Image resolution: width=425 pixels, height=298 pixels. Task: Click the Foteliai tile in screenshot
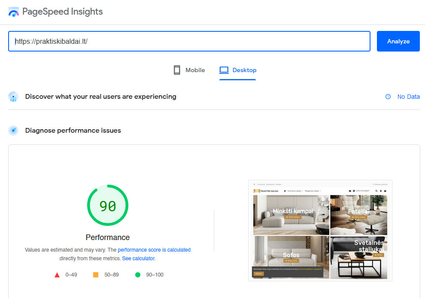pos(358,215)
